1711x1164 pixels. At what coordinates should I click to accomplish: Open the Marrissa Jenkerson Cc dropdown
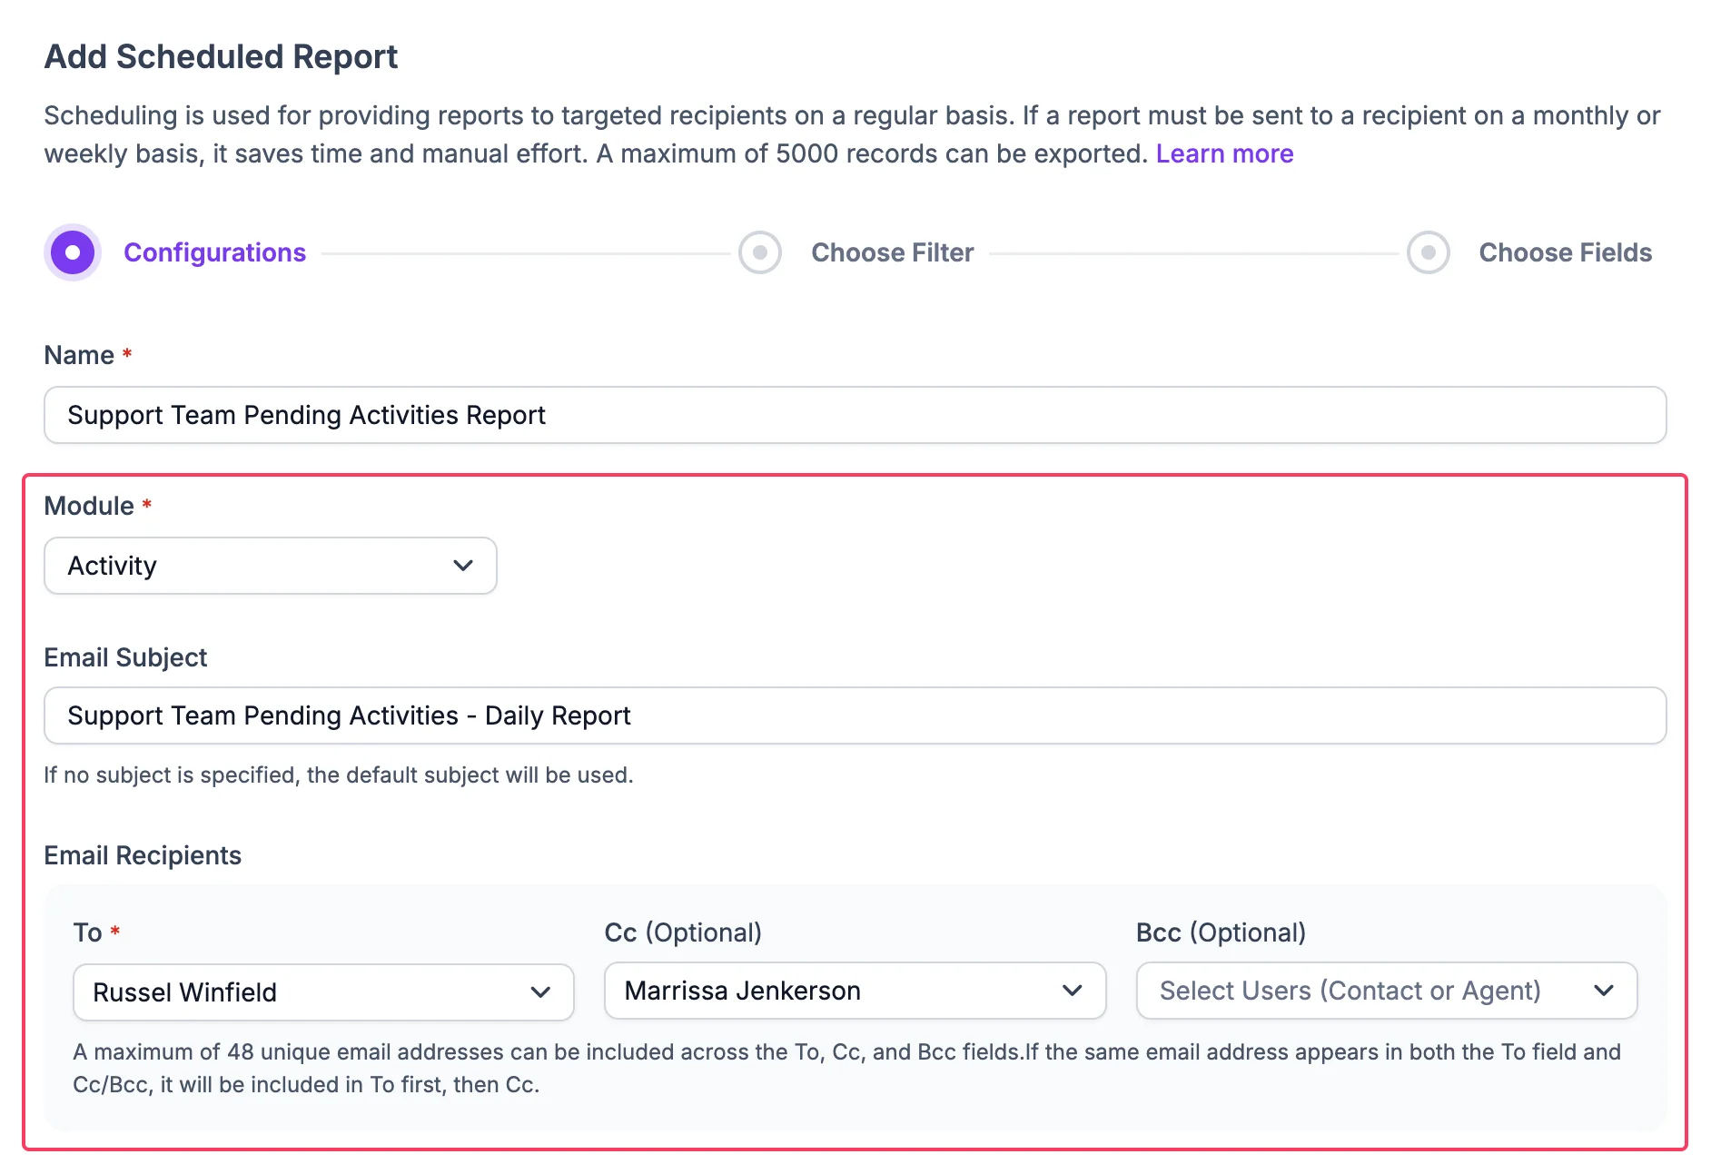(854, 991)
